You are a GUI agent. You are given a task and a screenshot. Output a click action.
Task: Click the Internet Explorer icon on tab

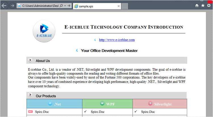tap(76, 6)
